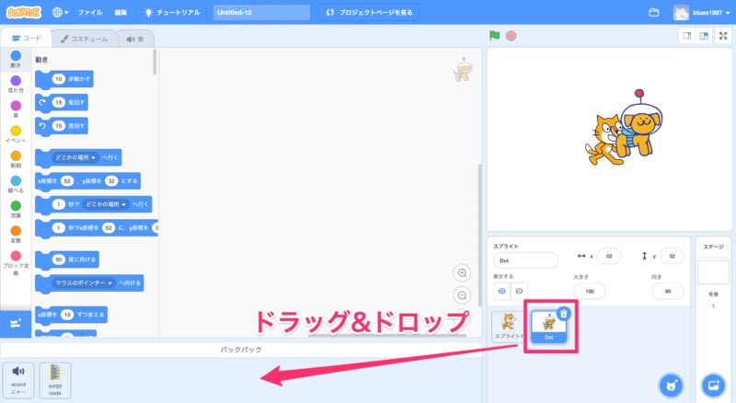Screen dimensions: 736x403
Task: Open the add extension button
Action: [x=16, y=324]
